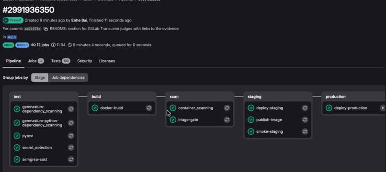Open the main branch link

12,37
